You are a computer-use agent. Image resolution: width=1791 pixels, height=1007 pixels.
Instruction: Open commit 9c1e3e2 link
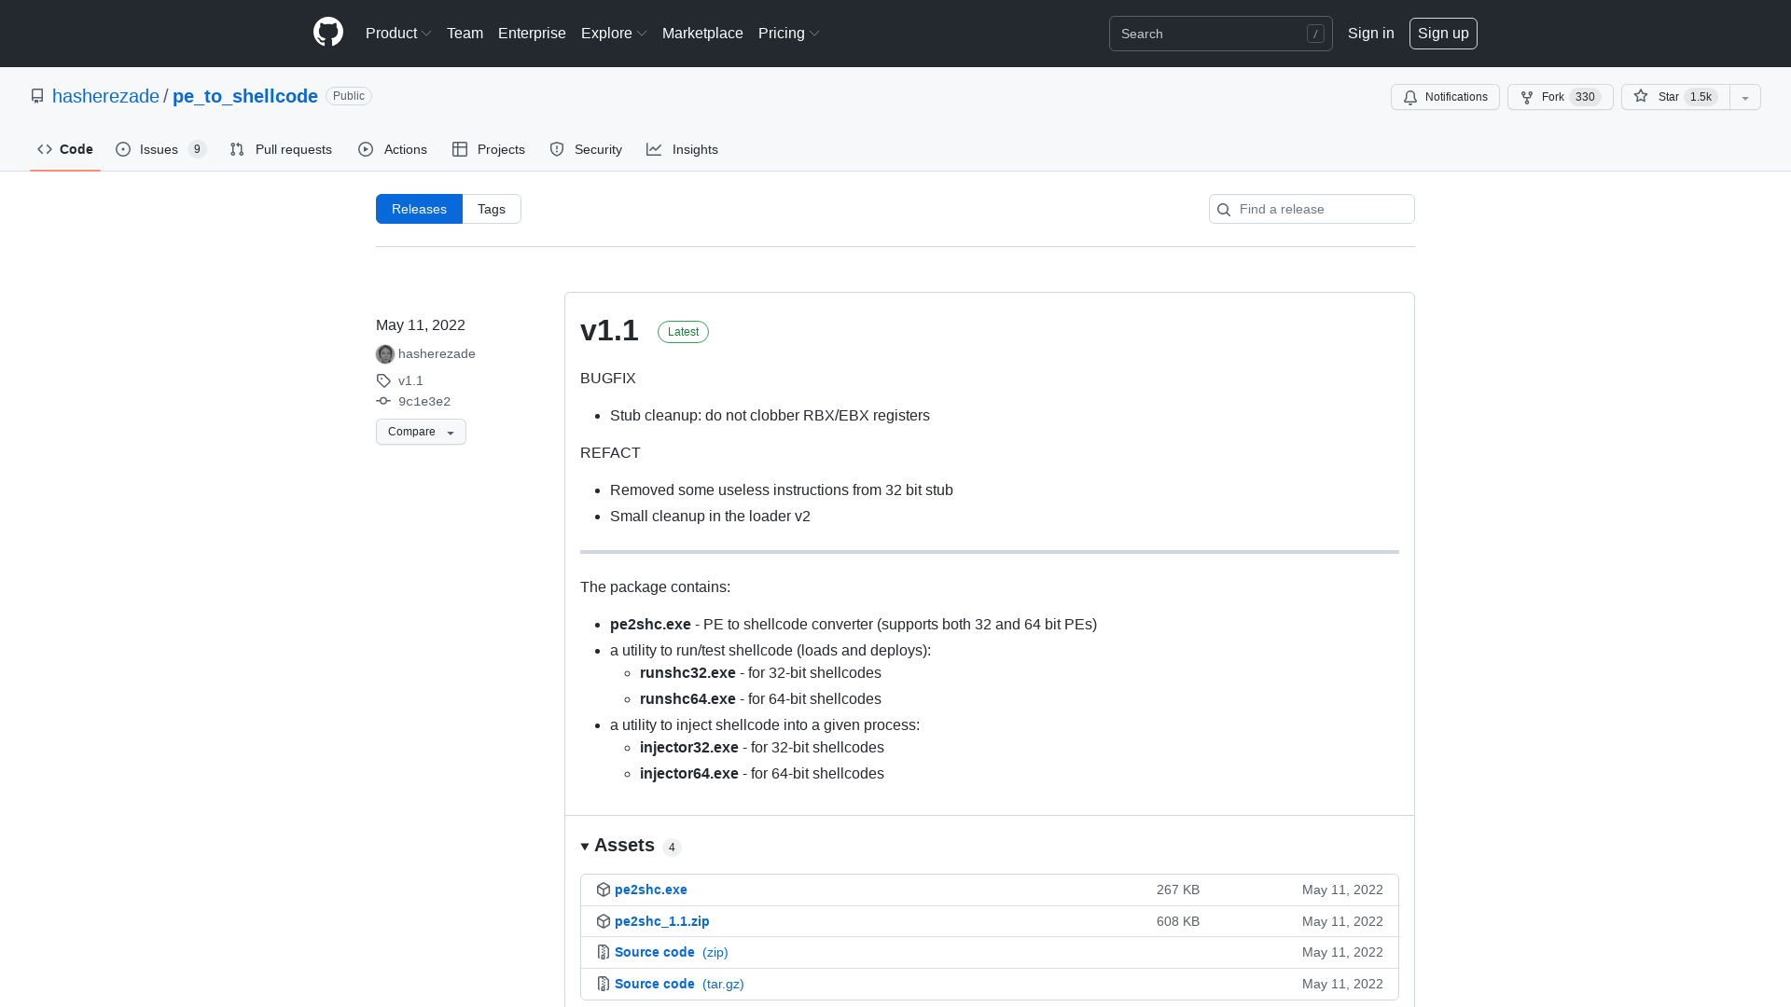(x=424, y=402)
